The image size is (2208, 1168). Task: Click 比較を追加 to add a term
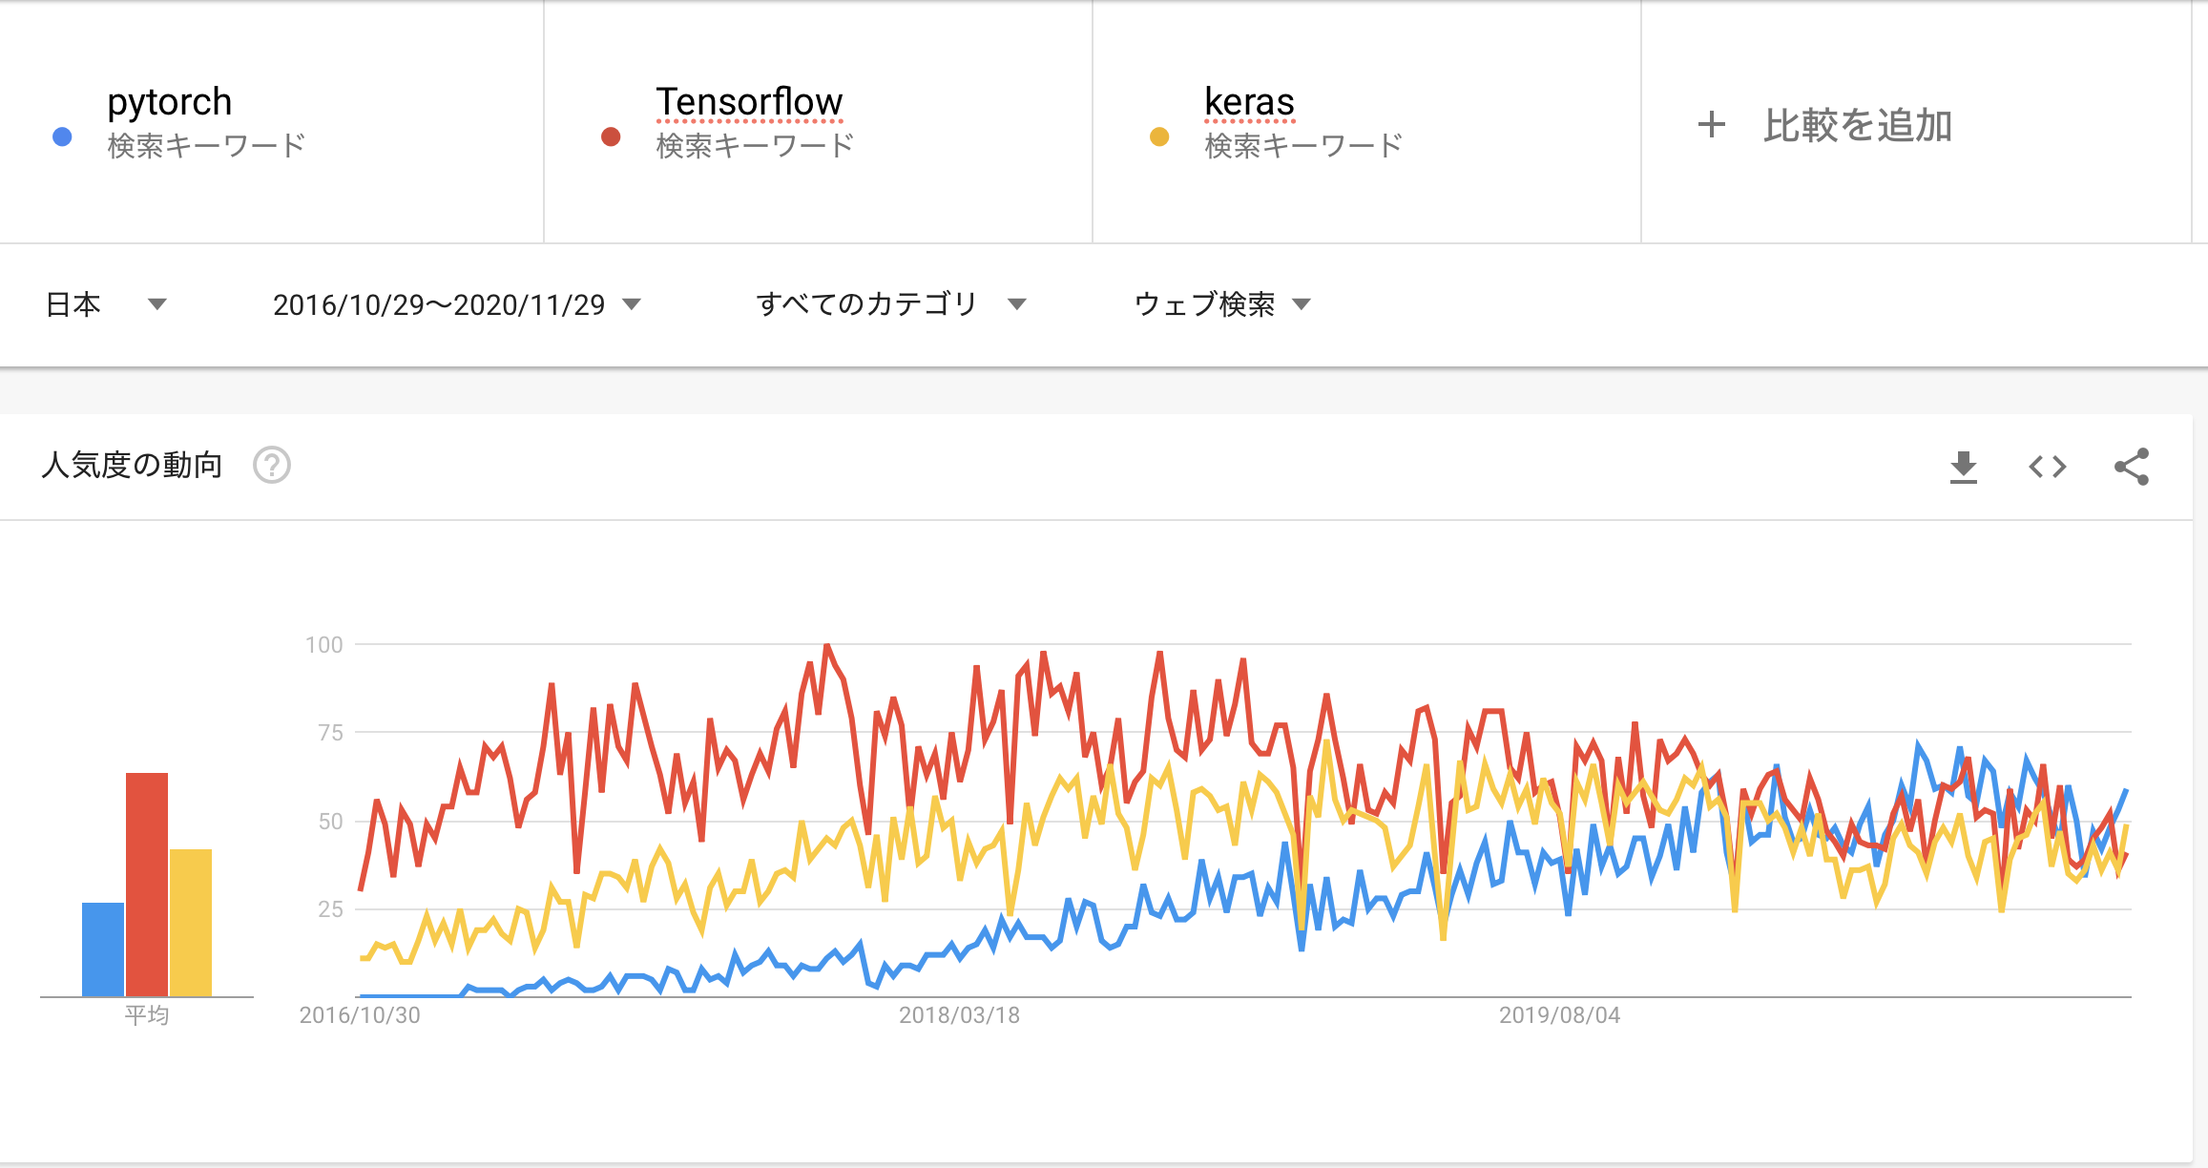click(x=1857, y=125)
